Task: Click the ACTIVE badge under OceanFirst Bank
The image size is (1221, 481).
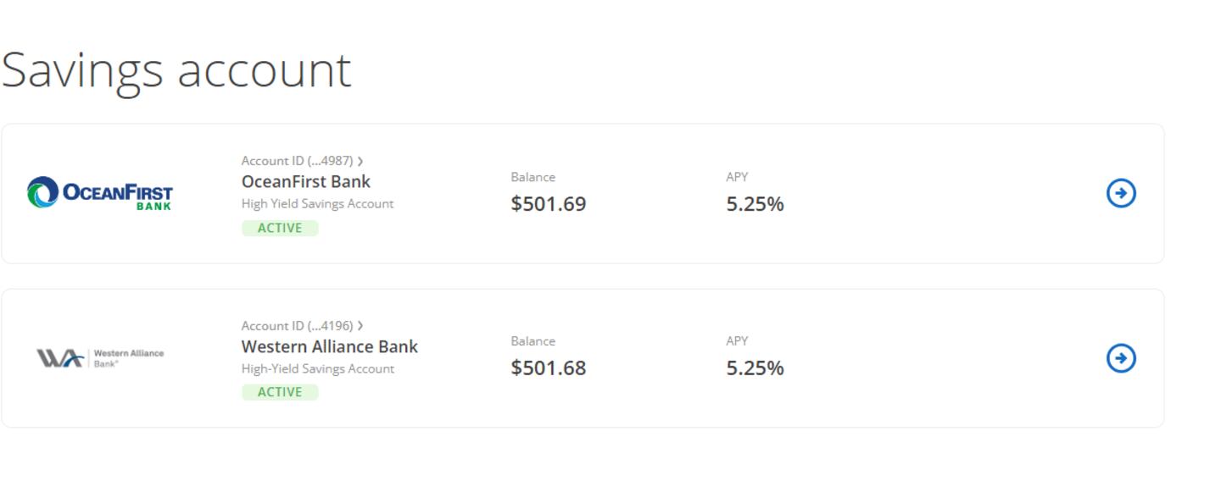Action: 280,228
